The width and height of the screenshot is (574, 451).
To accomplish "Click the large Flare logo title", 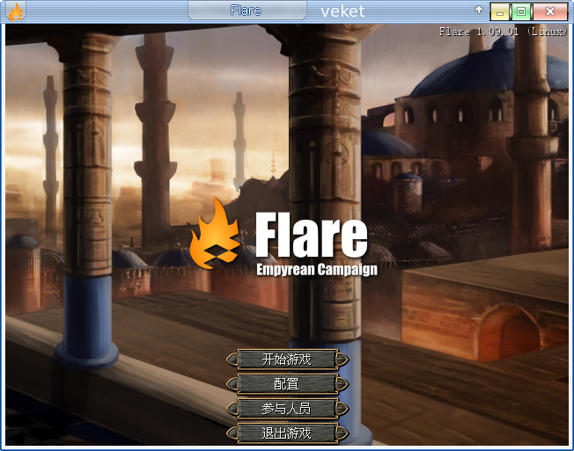I will click(311, 235).
